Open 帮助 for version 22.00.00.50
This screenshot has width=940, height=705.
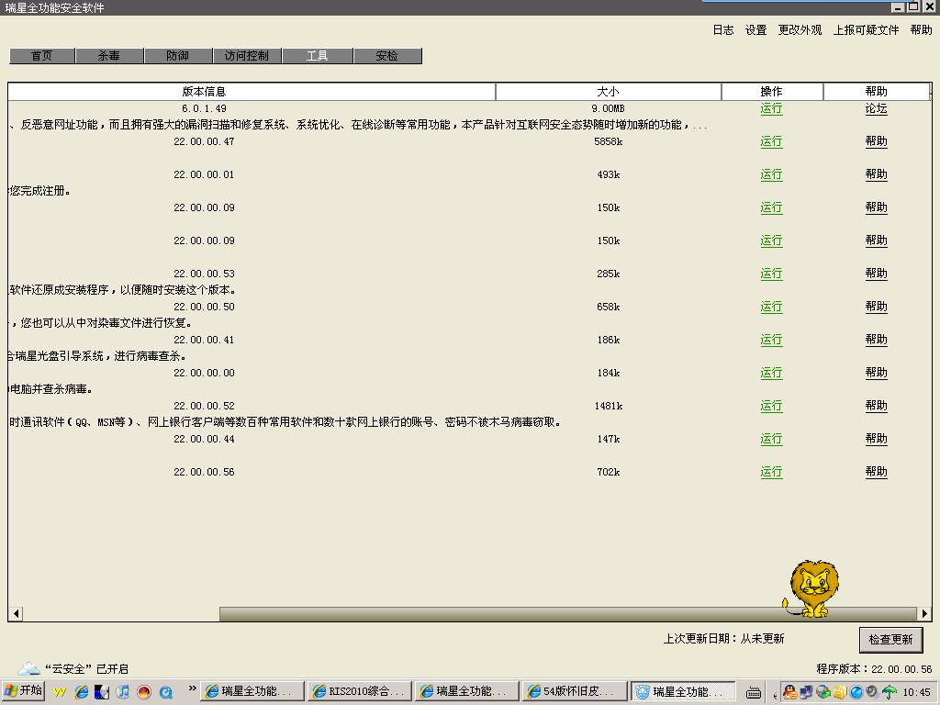point(876,307)
